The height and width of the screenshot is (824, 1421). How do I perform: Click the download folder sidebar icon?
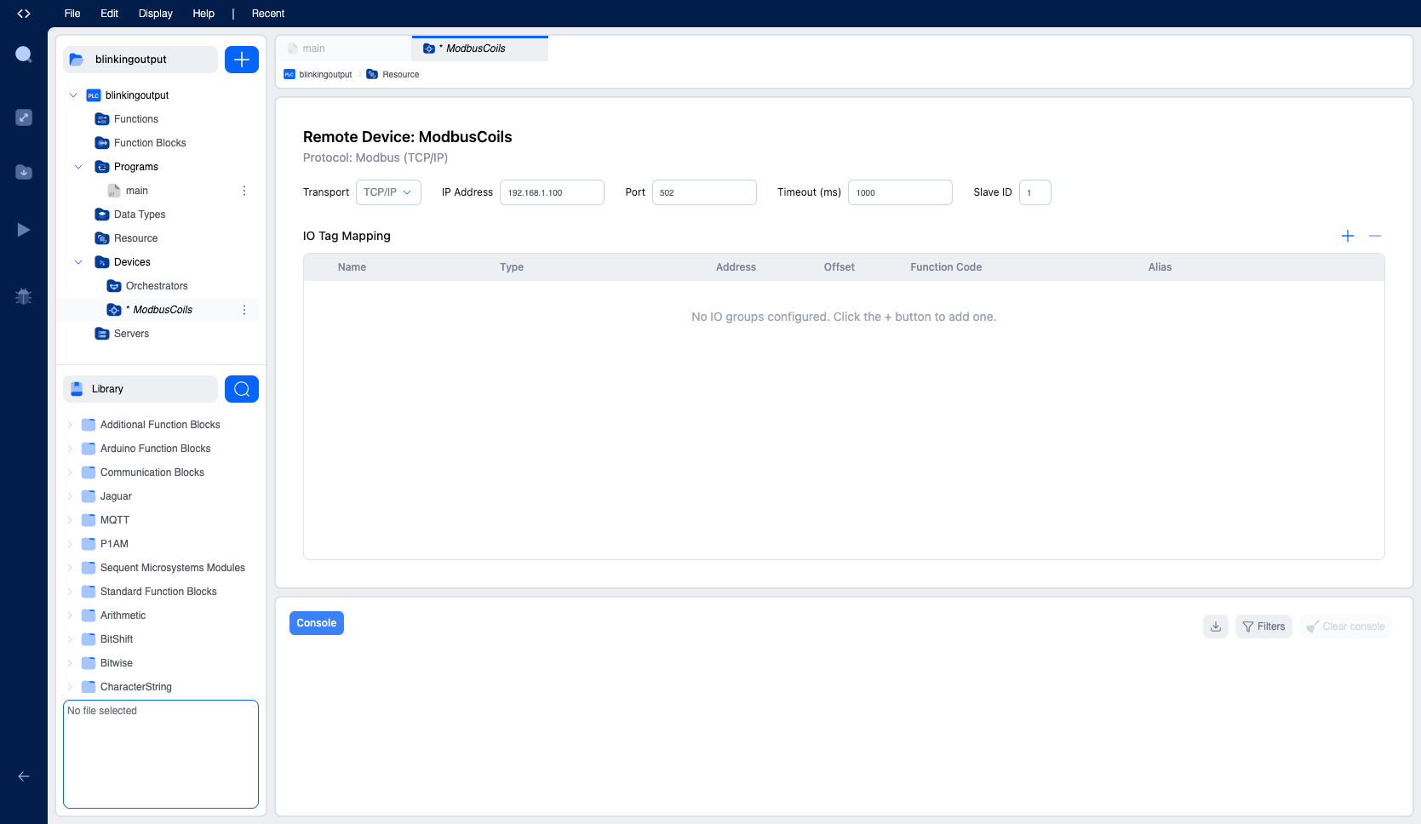coord(24,172)
